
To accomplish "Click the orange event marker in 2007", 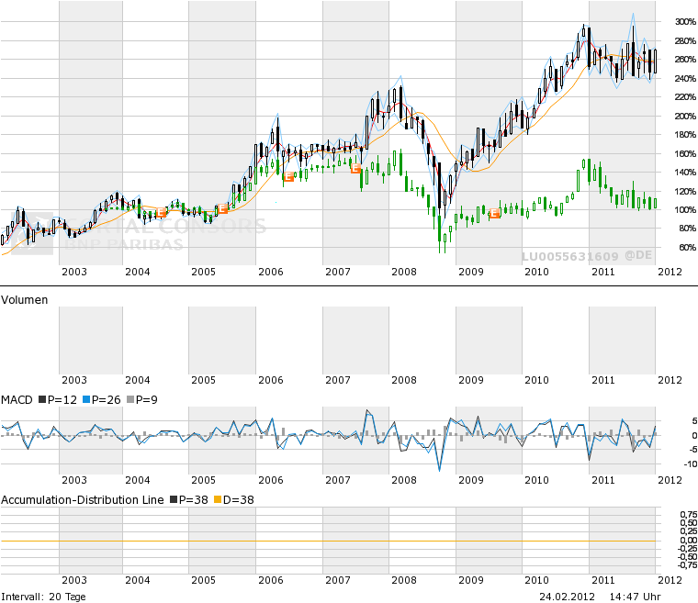I will [x=355, y=169].
